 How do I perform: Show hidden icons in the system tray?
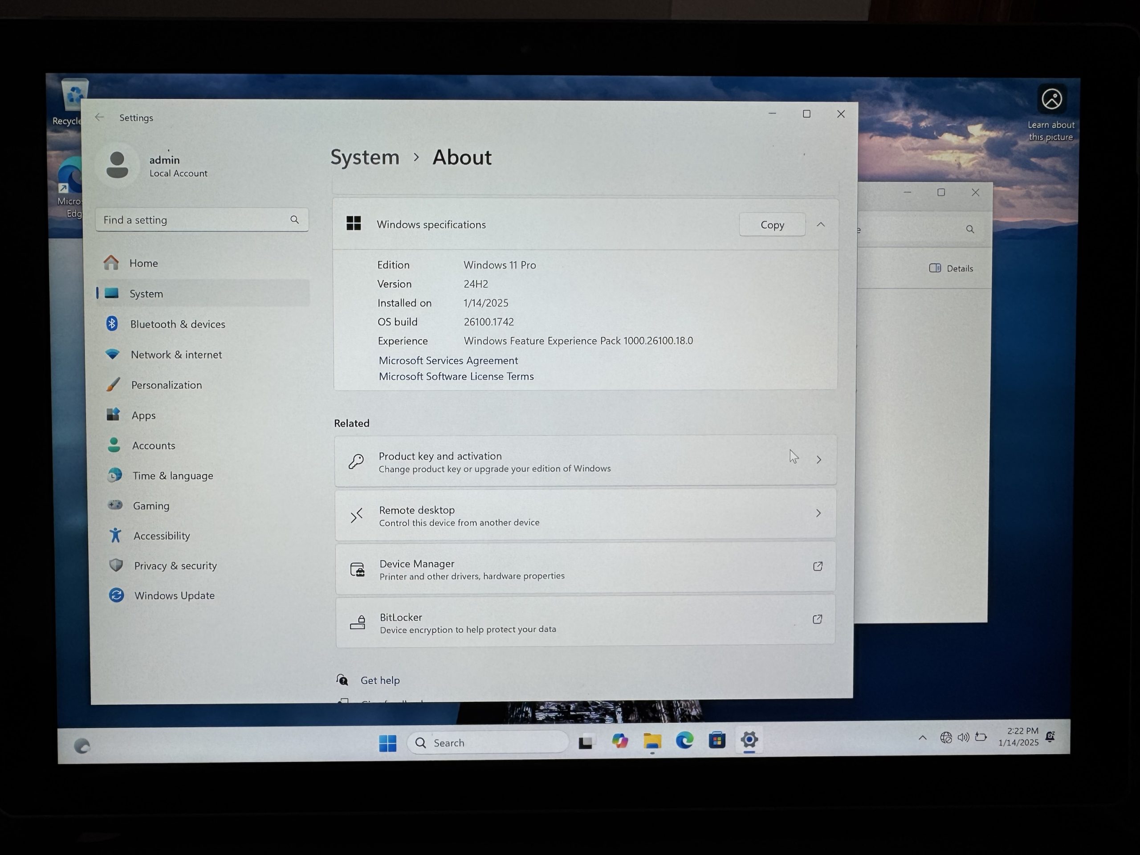click(923, 738)
